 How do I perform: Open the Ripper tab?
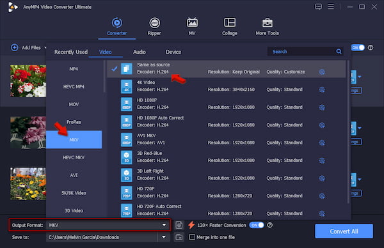(154, 27)
